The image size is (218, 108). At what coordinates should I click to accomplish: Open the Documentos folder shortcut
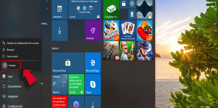coord(14,86)
